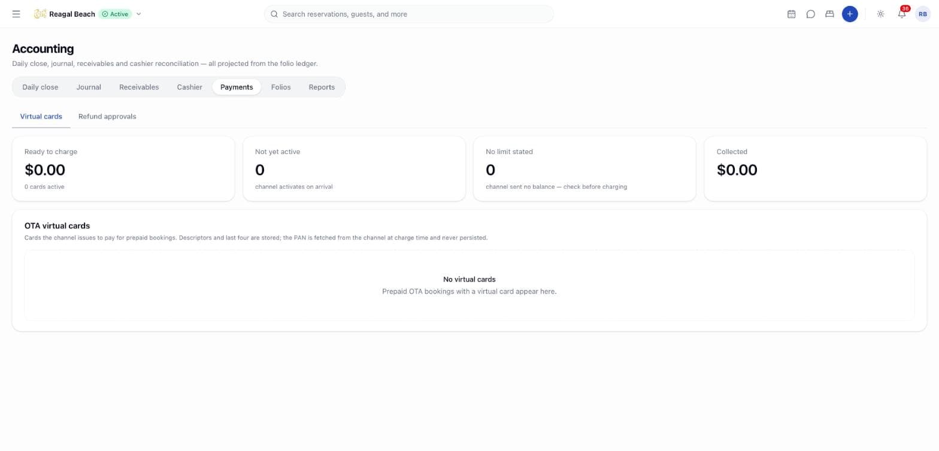This screenshot has width=939, height=451.
Task: Click the No limit stated card
Action: 584,169
